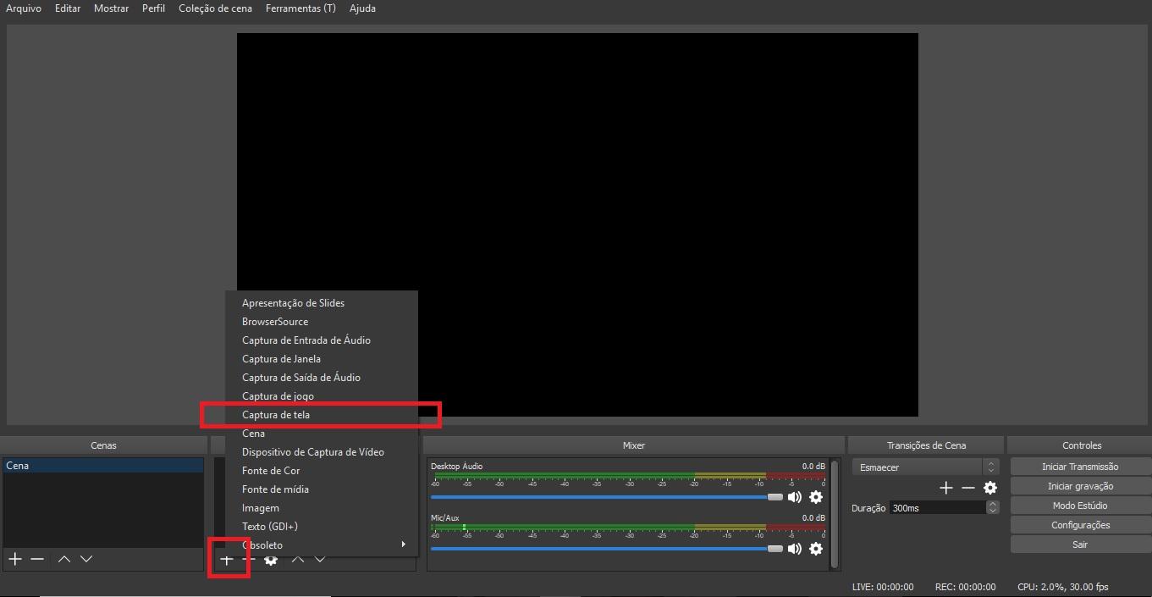The width and height of the screenshot is (1152, 597).
Task: Choose Captura de tela from the menu
Action: pyautogui.click(x=276, y=415)
